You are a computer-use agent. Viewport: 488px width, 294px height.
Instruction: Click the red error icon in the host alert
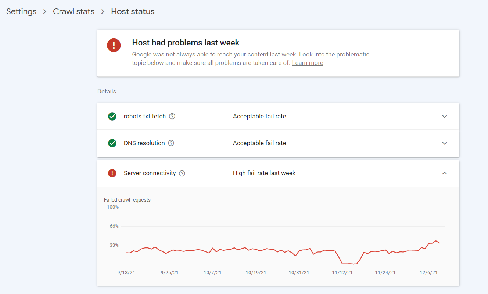coord(114,45)
